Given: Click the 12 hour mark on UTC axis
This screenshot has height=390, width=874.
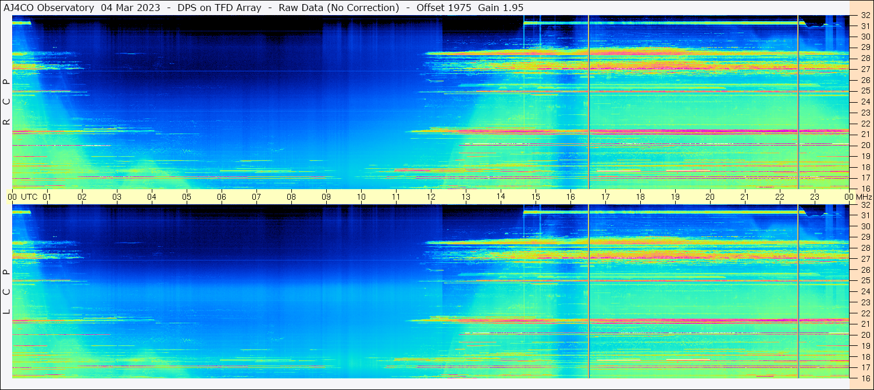Looking at the screenshot, I should (431, 197).
